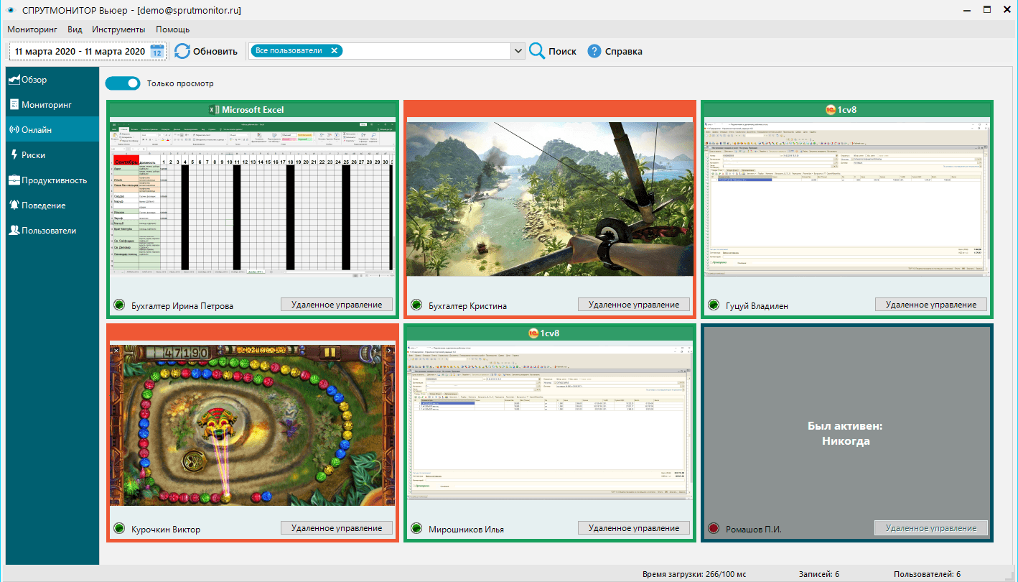The width and height of the screenshot is (1018, 582).
Task: Click the name Курочкин Виктор
Action: [166, 530]
